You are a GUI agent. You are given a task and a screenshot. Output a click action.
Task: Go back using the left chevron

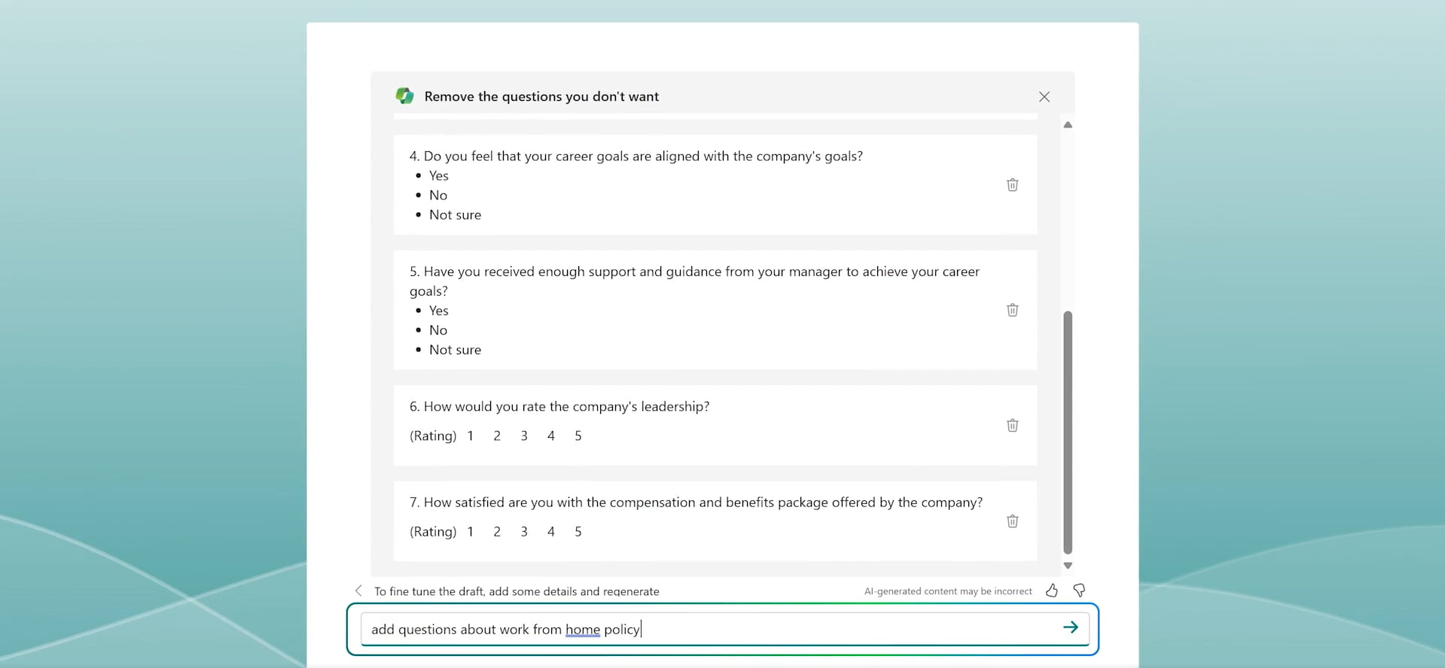[x=358, y=591]
